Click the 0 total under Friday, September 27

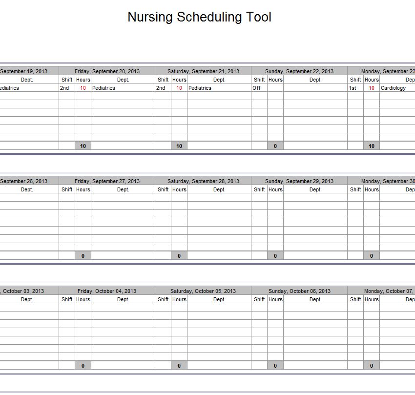83,256
